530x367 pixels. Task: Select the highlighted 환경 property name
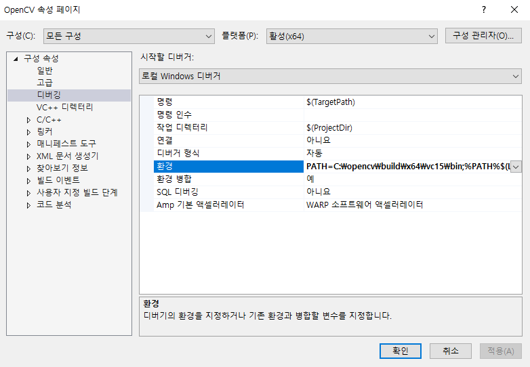(229, 166)
